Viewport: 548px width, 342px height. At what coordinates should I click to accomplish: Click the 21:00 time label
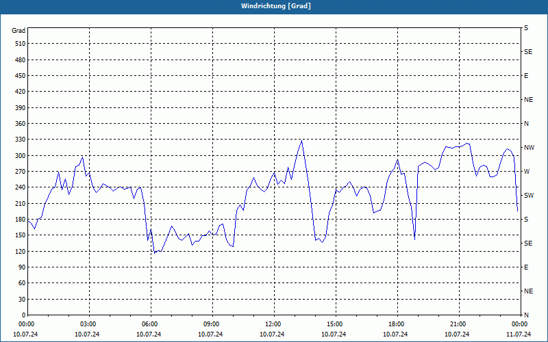point(458,324)
